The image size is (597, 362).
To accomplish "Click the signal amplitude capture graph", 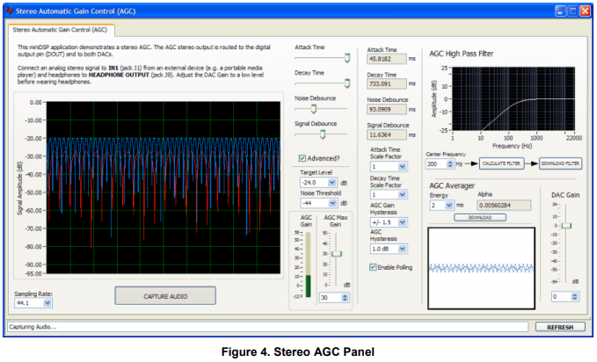I will pyautogui.click(x=164, y=187).
